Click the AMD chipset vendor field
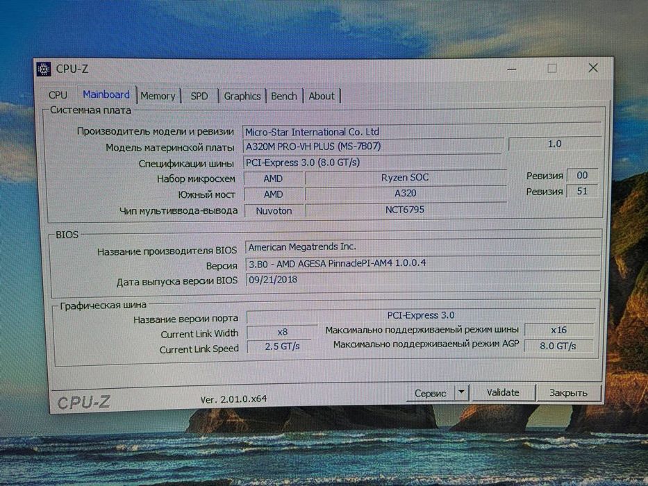This screenshot has height=486, width=648. click(273, 178)
